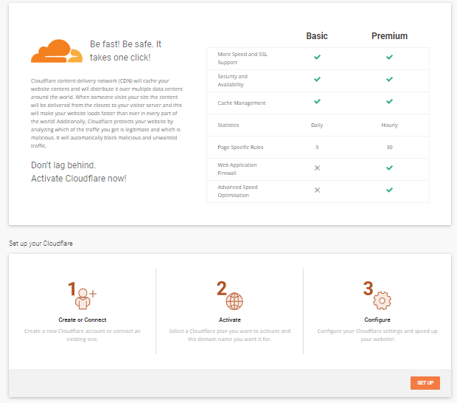Click the 'Page Specific Rules' row label
This screenshot has width=457, height=403.
[x=240, y=148]
